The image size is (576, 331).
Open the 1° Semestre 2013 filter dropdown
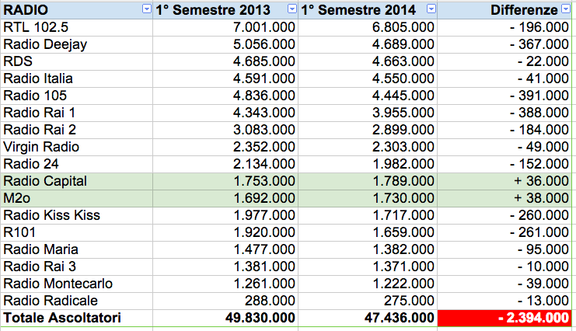tap(292, 9)
